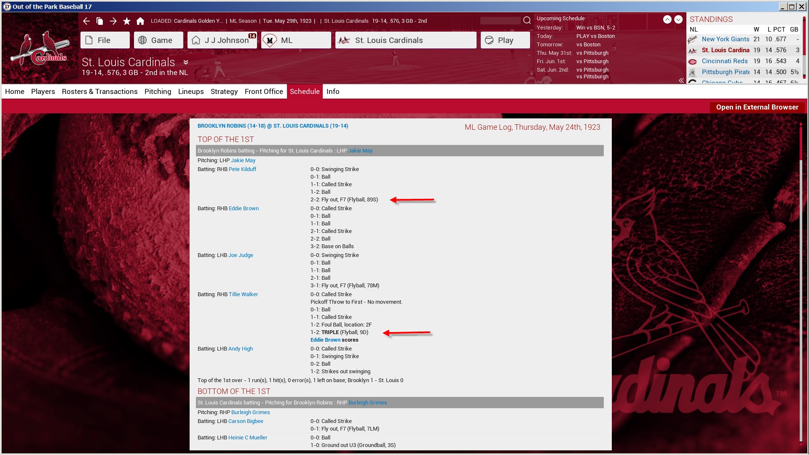This screenshot has width=809, height=455.
Task: Click Open in External Browser button
Action: [757, 107]
